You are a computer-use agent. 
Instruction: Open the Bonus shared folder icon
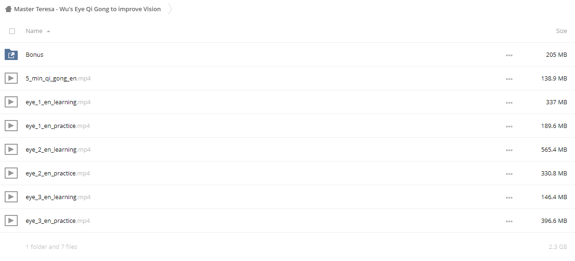coord(11,54)
